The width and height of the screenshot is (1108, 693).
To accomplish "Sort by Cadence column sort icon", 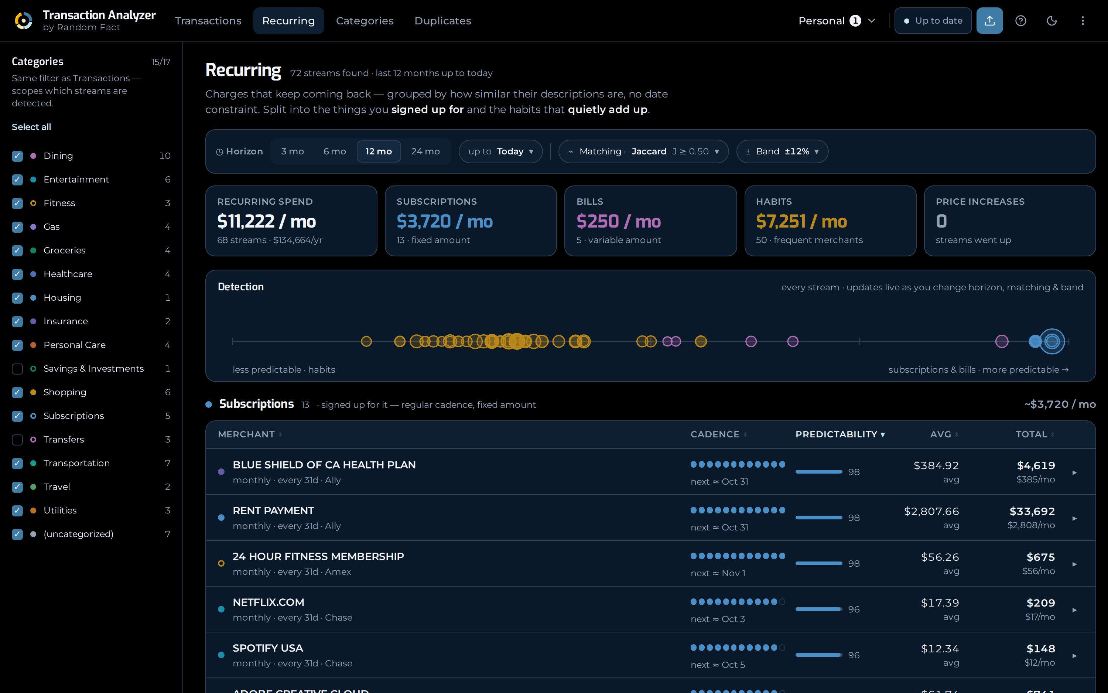I will pyautogui.click(x=745, y=434).
